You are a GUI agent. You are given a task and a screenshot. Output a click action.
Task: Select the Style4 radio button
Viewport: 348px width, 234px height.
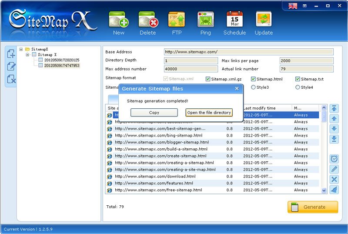(x=298, y=87)
